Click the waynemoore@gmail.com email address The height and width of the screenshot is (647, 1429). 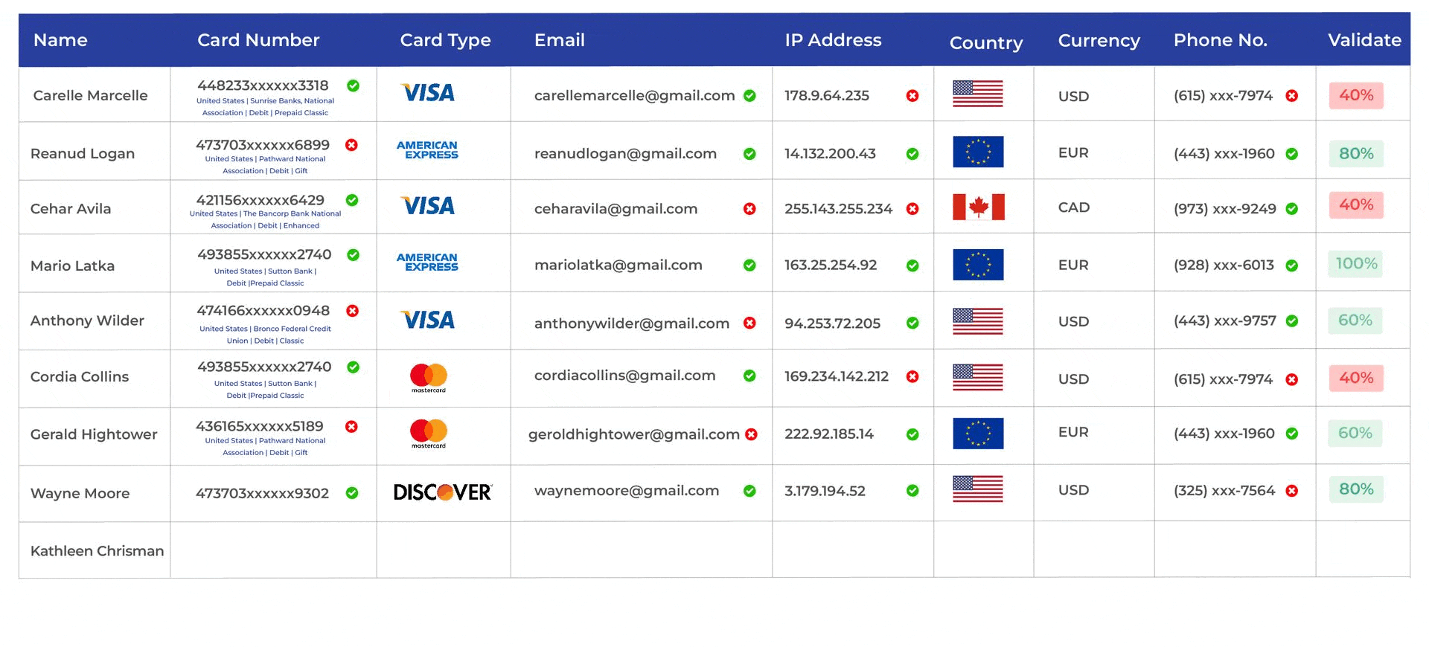(627, 491)
